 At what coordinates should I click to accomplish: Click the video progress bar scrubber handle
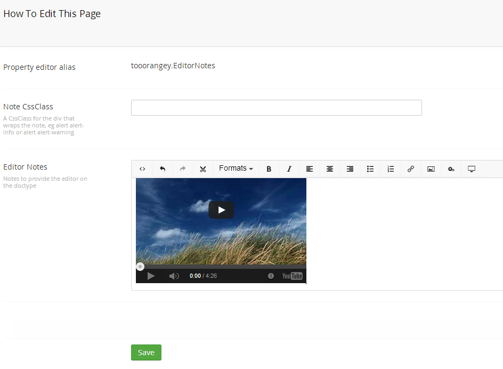(140, 267)
